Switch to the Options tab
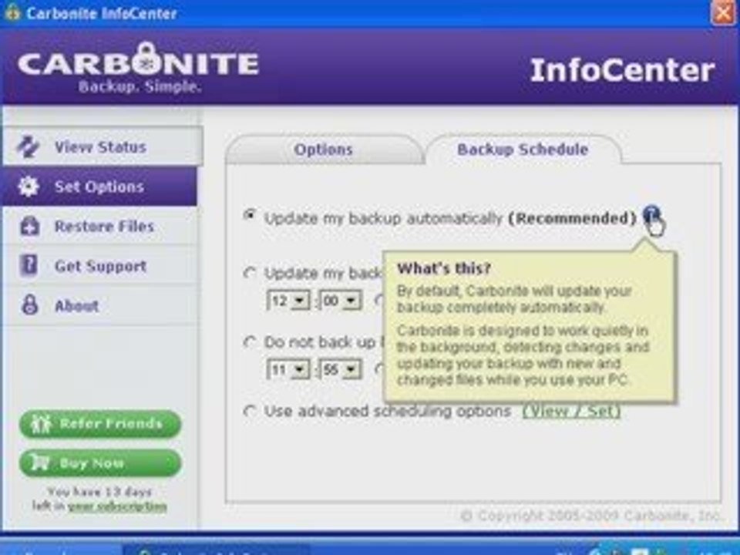This screenshot has width=740, height=555. point(323,150)
